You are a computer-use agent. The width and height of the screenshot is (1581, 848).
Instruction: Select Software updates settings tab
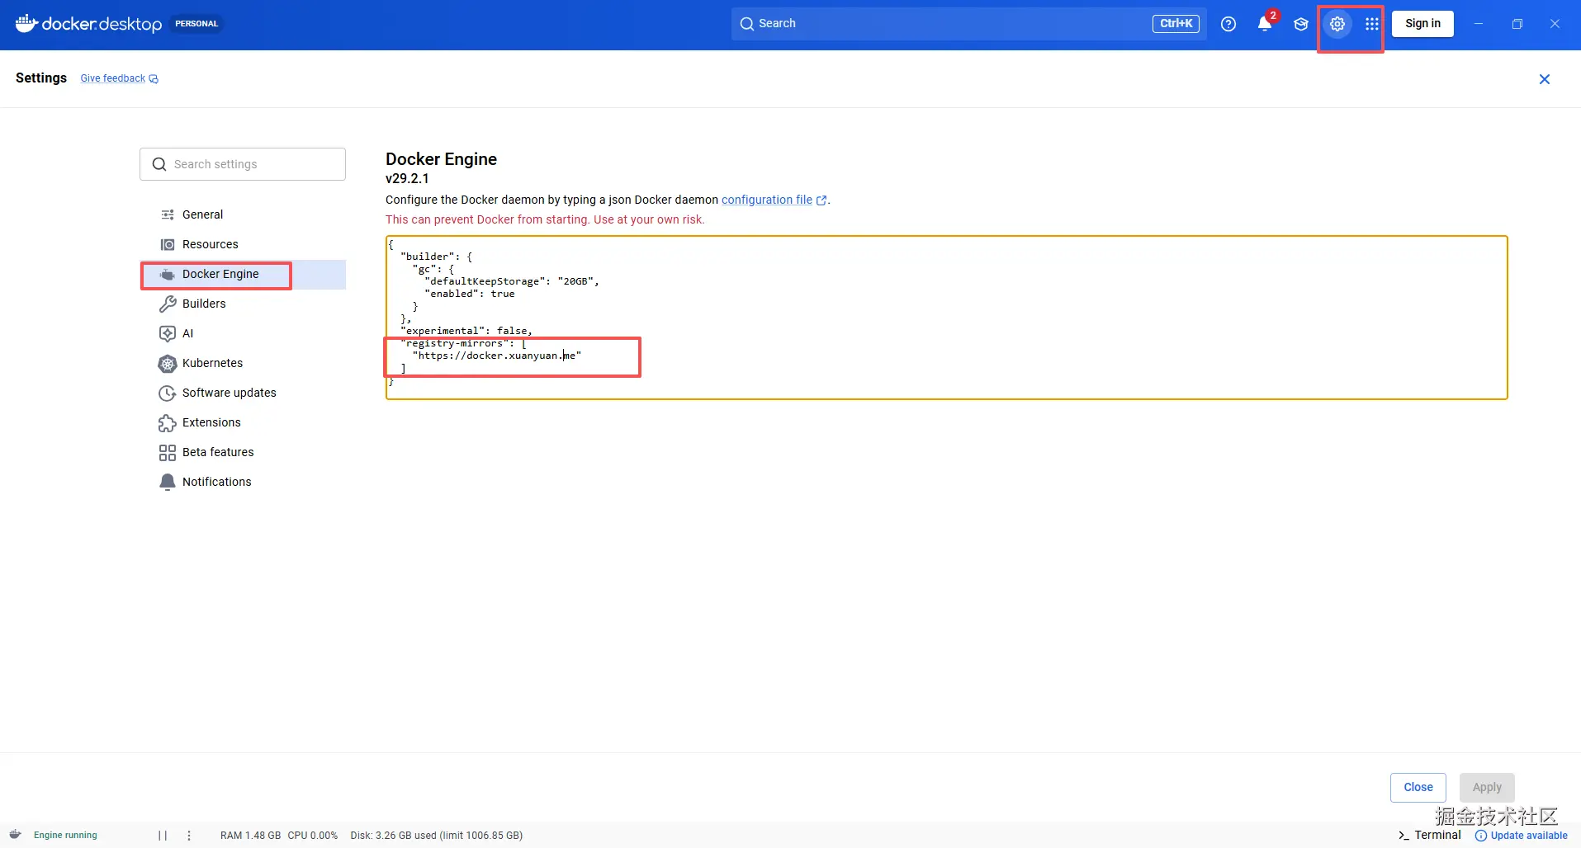point(243,393)
